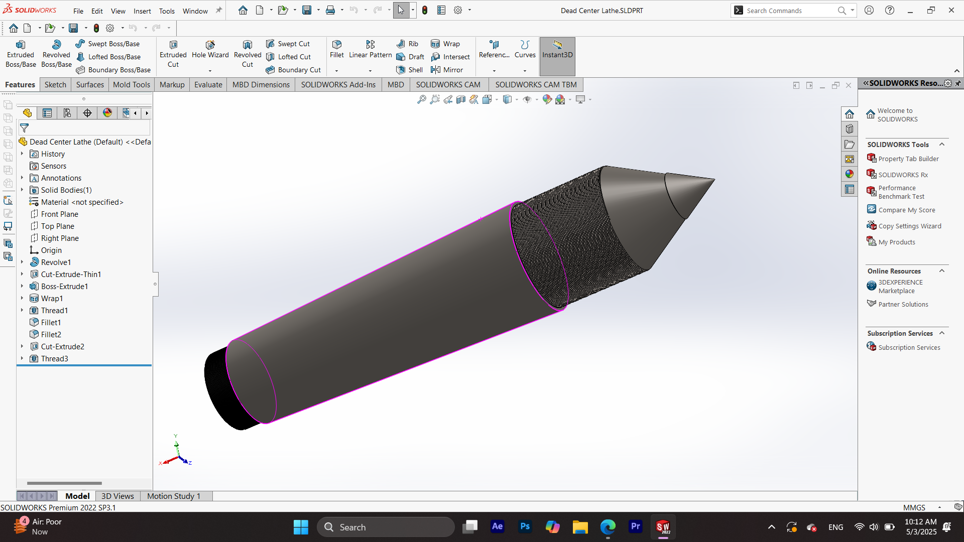Click the FeatureManager filter field

pyautogui.click(x=84, y=128)
